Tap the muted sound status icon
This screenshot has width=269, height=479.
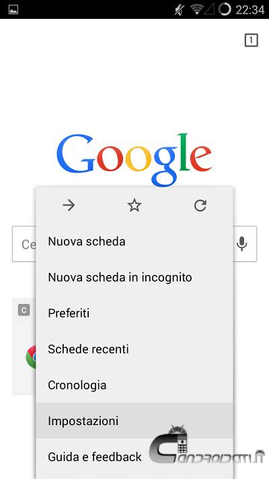point(180,9)
